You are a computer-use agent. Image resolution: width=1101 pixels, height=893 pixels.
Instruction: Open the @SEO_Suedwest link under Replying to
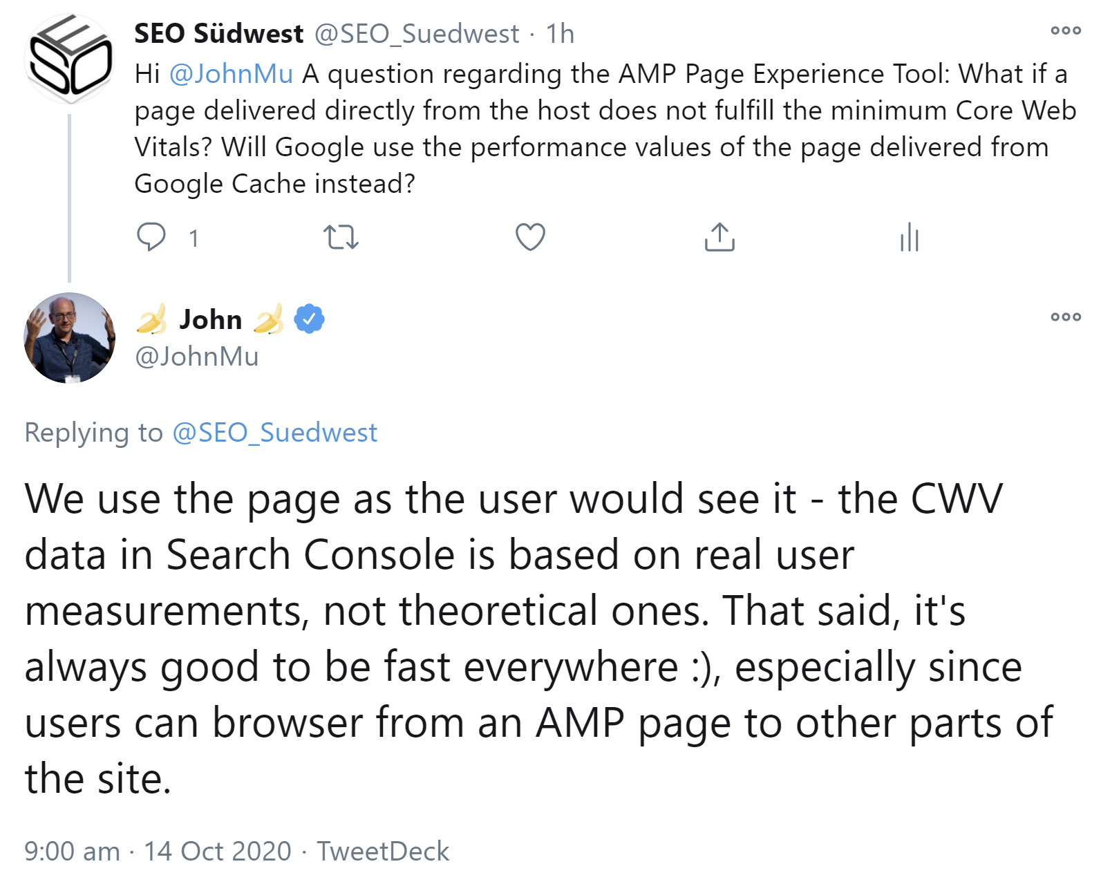[274, 433]
